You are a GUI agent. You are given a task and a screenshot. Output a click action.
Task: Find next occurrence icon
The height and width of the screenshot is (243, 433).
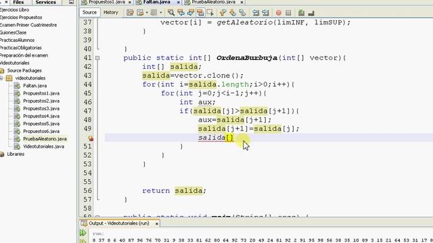point(191,12)
